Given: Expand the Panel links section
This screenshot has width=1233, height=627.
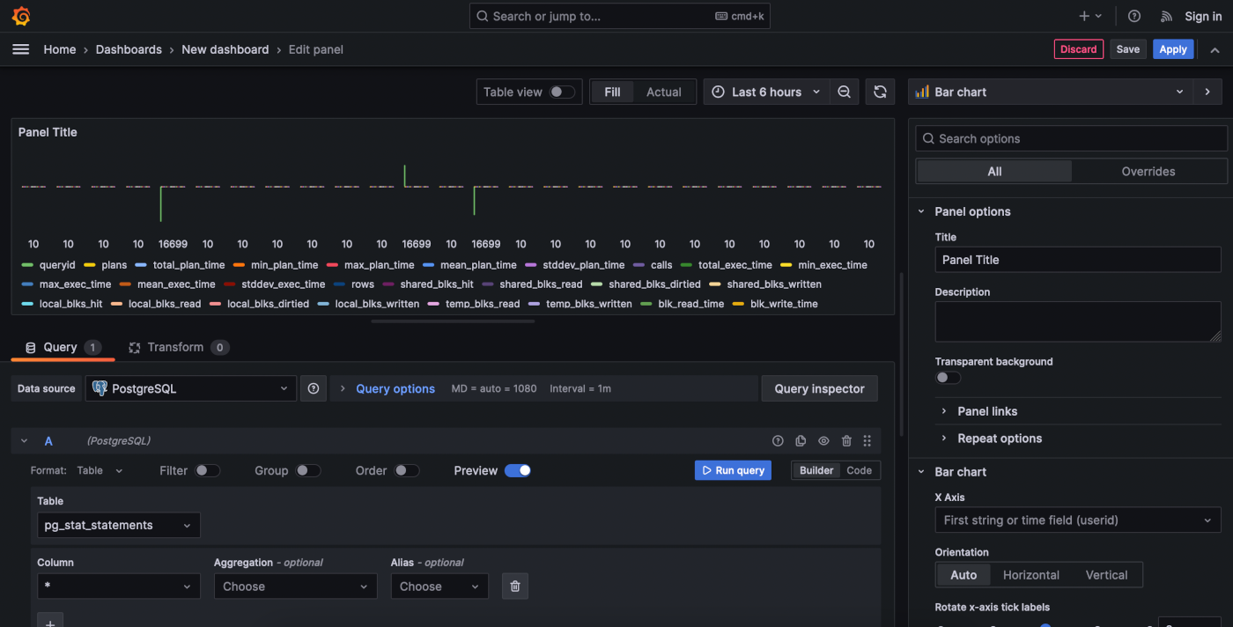Looking at the screenshot, I should coord(988,411).
